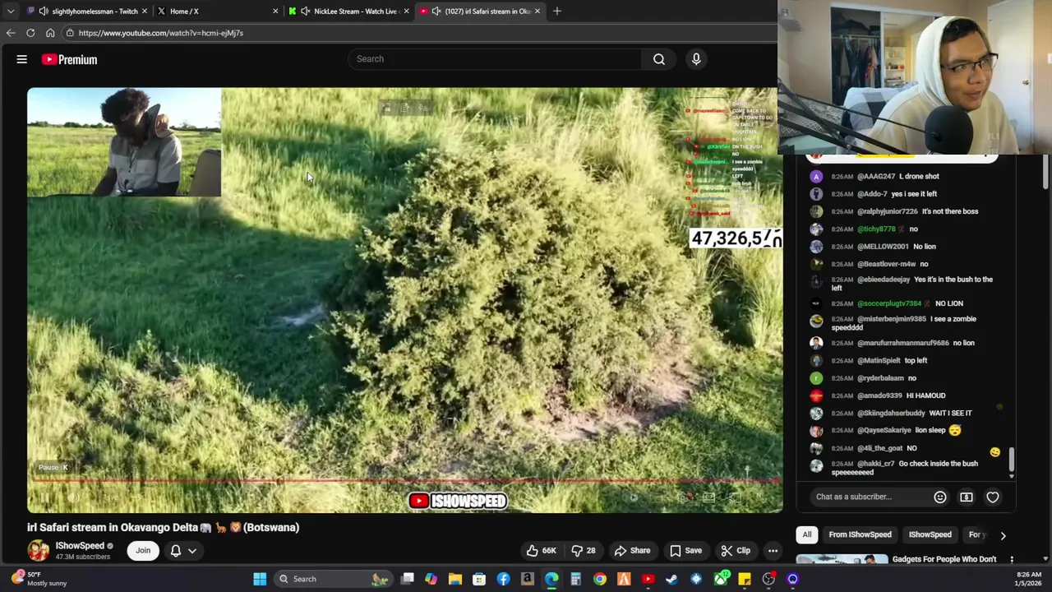
Task: Create a clip with the Clip button
Action: (x=736, y=551)
